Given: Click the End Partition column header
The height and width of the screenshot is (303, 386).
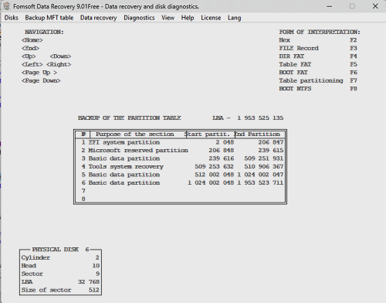Looking at the screenshot, I should click(257, 134).
